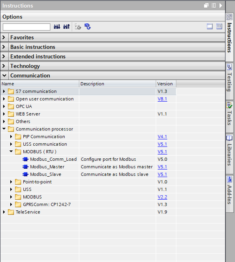Viewport: 235px width, 262px height.
Task: Switch to column pane view mode icon
Action: (219, 26)
